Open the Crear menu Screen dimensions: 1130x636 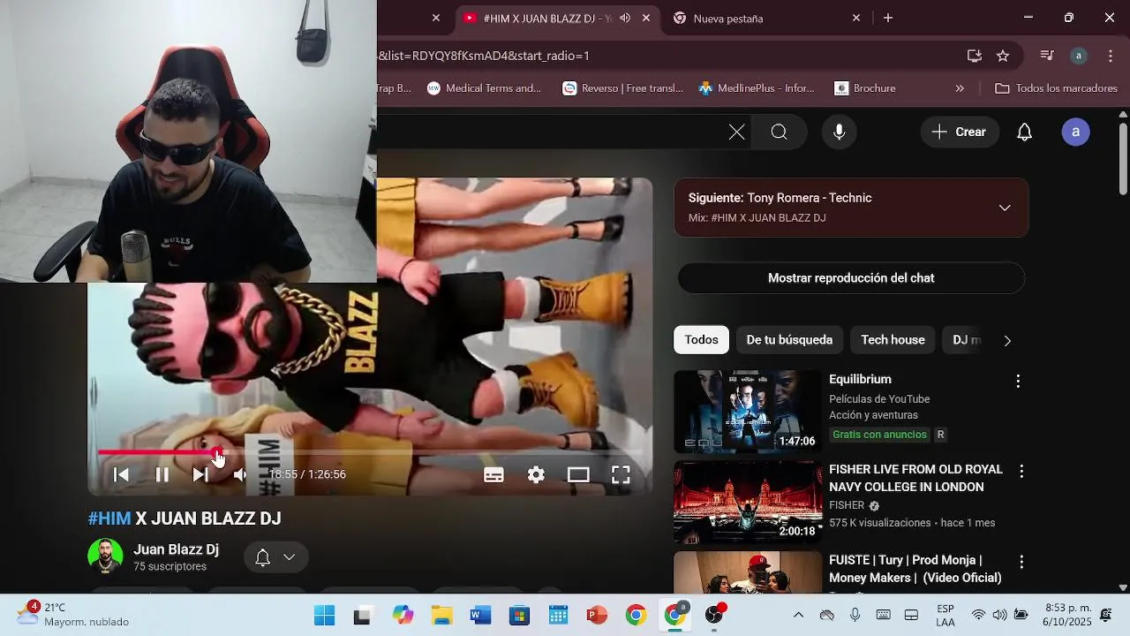click(x=960, y=132)
